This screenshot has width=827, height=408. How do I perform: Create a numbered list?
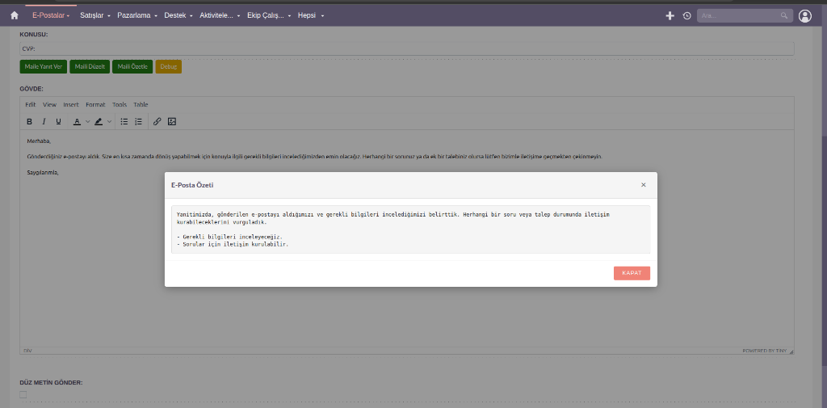(x=139, y=121)
